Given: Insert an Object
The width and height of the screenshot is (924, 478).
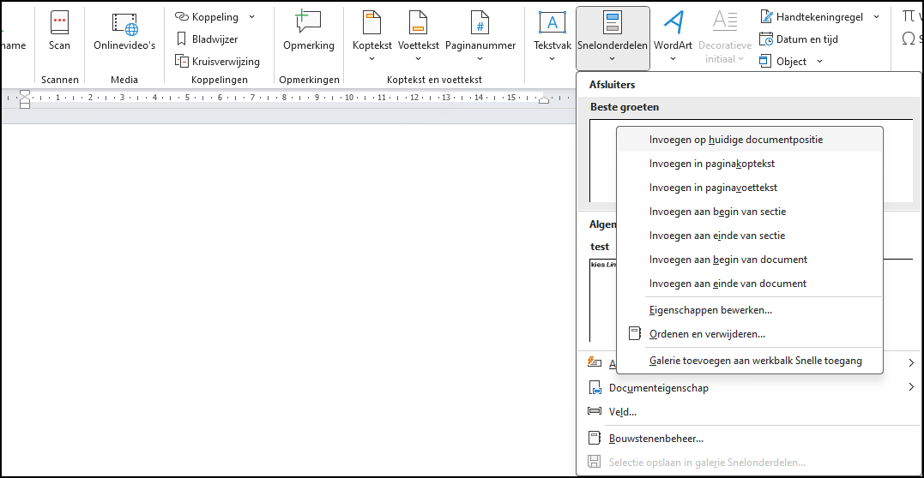Looking at the screenshot, I should pyautogui.click(x=784, y=61).
